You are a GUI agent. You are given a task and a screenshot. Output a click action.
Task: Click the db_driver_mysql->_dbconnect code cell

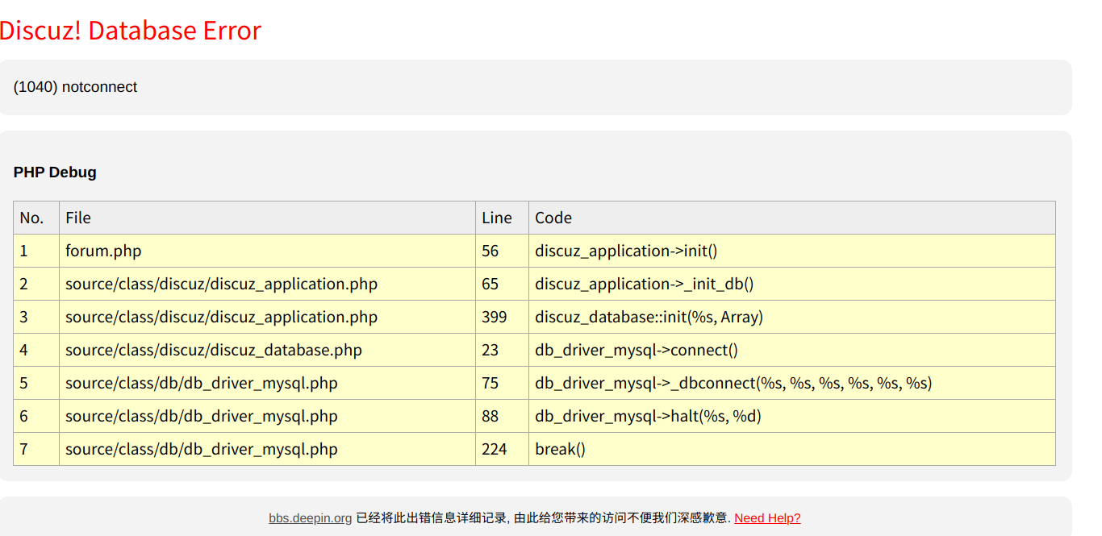792,383
